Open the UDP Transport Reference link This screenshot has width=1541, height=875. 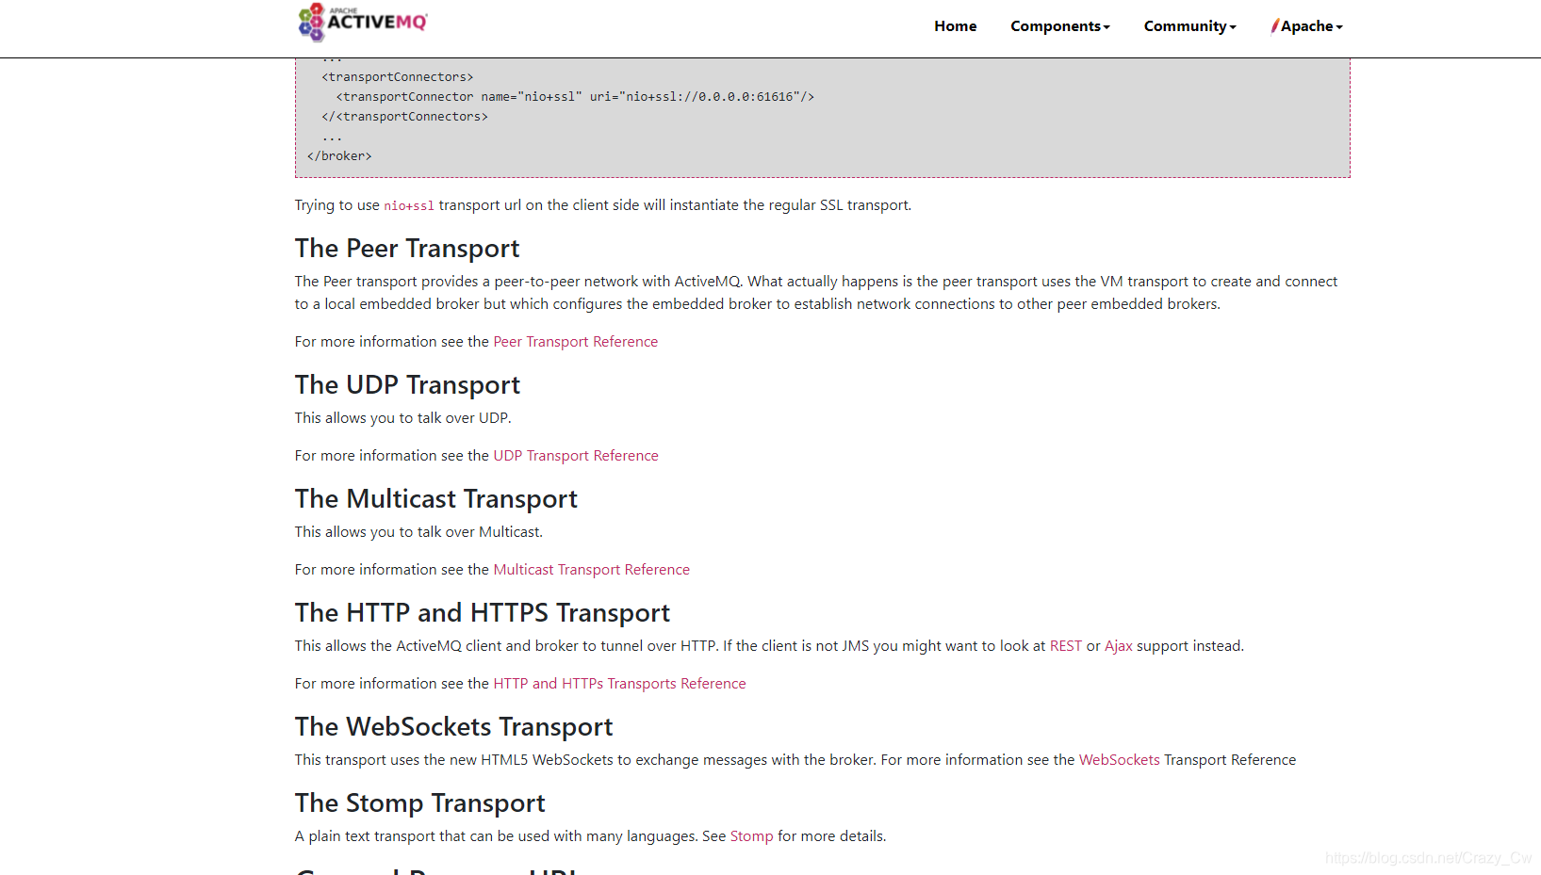576,456
